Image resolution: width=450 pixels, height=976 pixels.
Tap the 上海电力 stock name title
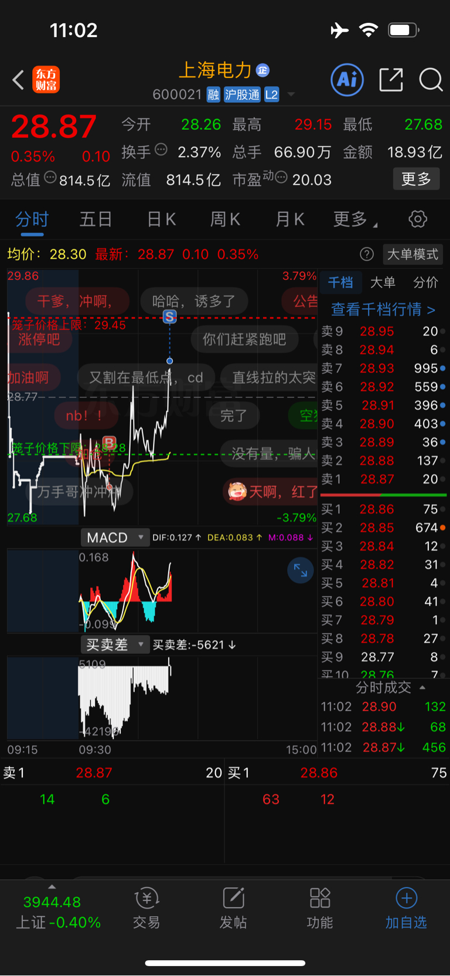[x=214, y=70]
